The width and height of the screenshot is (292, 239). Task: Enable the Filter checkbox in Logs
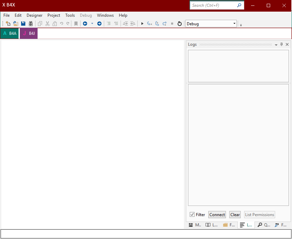[x=192, y=214]
